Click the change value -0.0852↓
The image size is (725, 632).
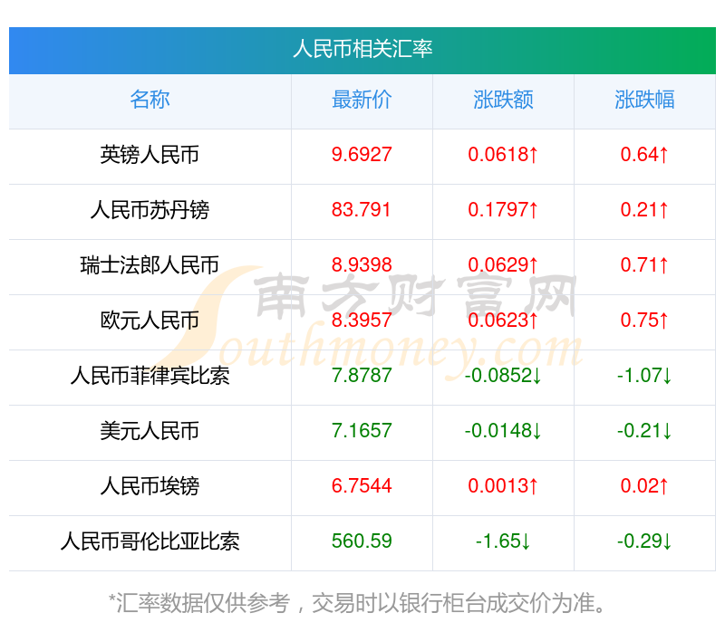[x=503, y=376]
